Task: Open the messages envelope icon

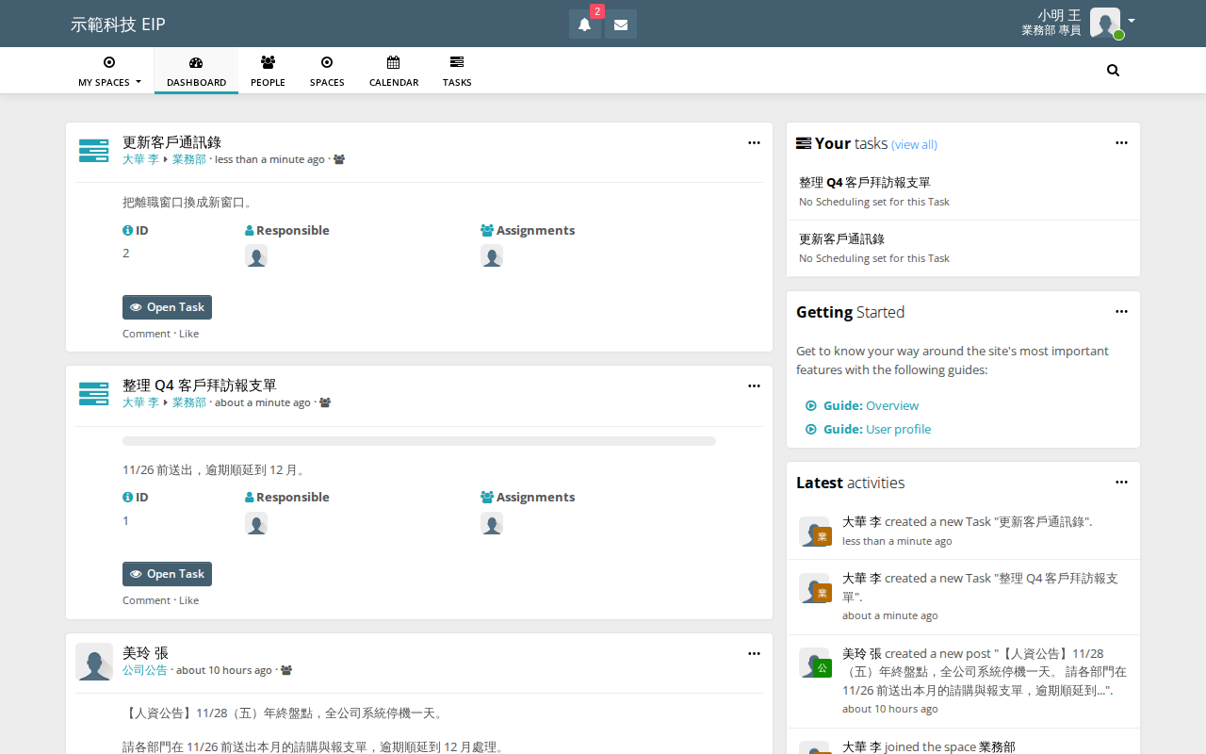Action: pos(621,25)
